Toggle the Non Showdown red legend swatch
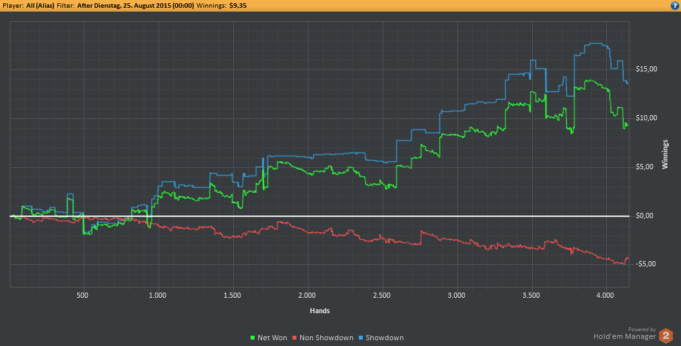681x346 pixels. tap(294, 338)
